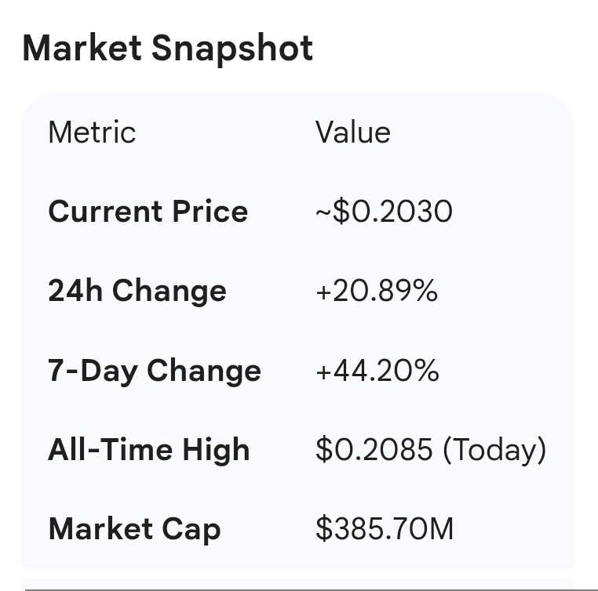Click the Current Price row label
The width and height of the screenshot is (598, 591).
click(148, 212)
